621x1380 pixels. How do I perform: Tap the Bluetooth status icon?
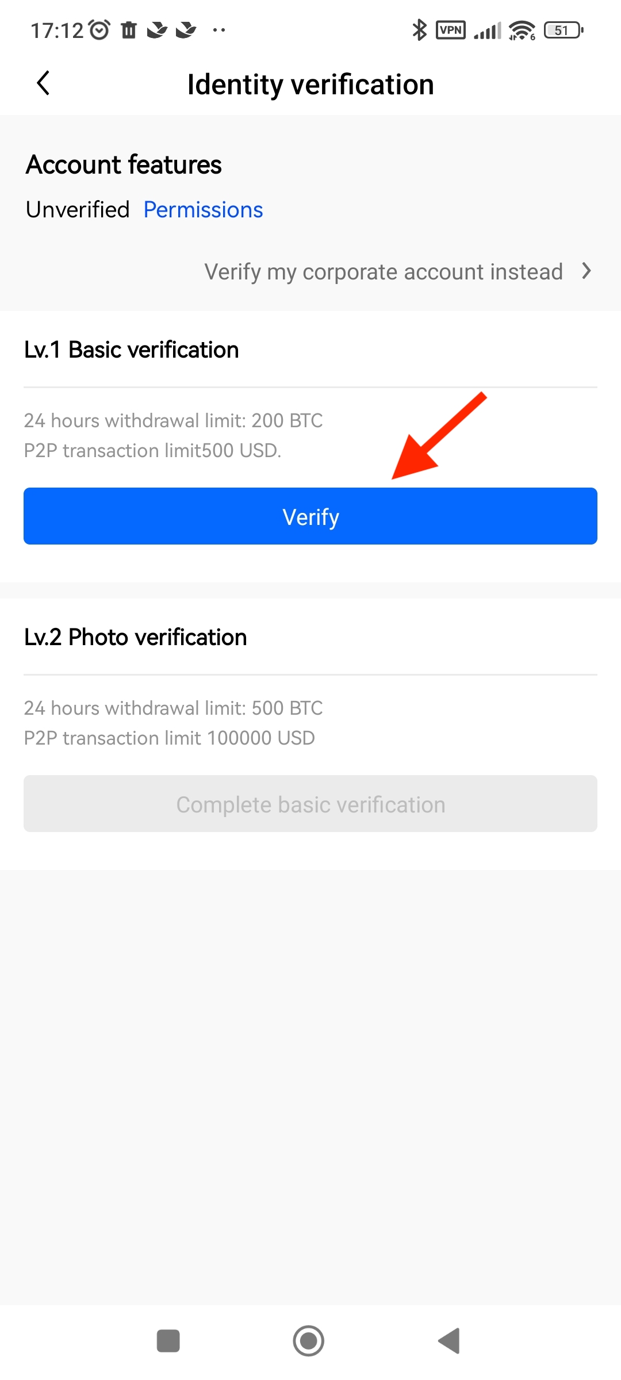tap(420, 30)
